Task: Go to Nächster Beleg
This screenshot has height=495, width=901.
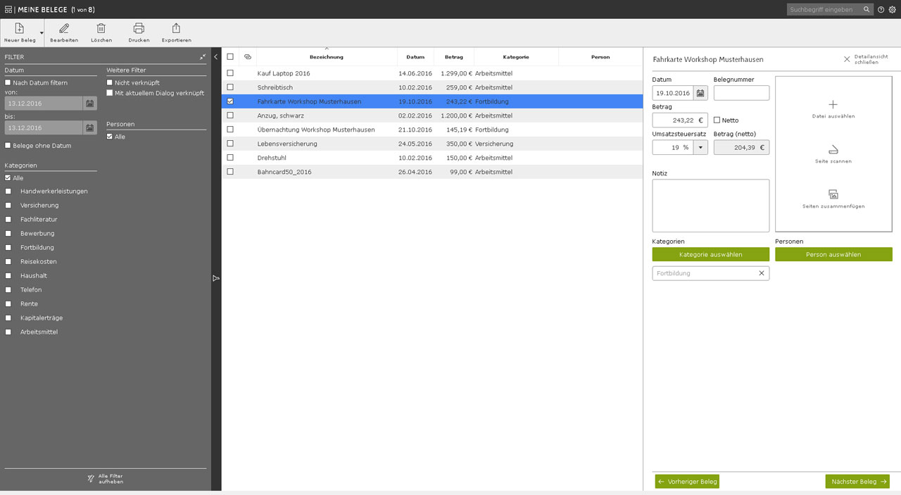Action: click(x=857, y=482)
